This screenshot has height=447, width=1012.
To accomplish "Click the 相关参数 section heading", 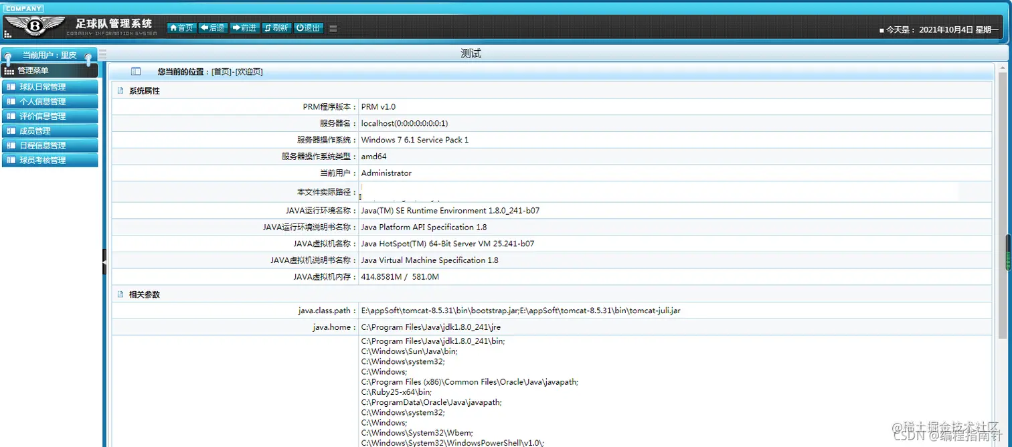I will tap(145, 294).
